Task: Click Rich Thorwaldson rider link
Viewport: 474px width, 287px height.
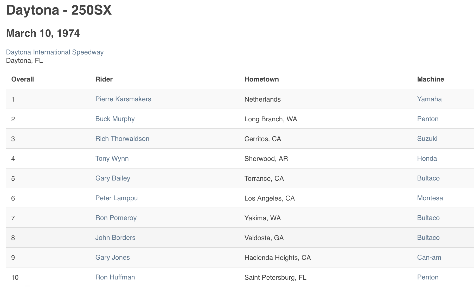Action: 122,139
